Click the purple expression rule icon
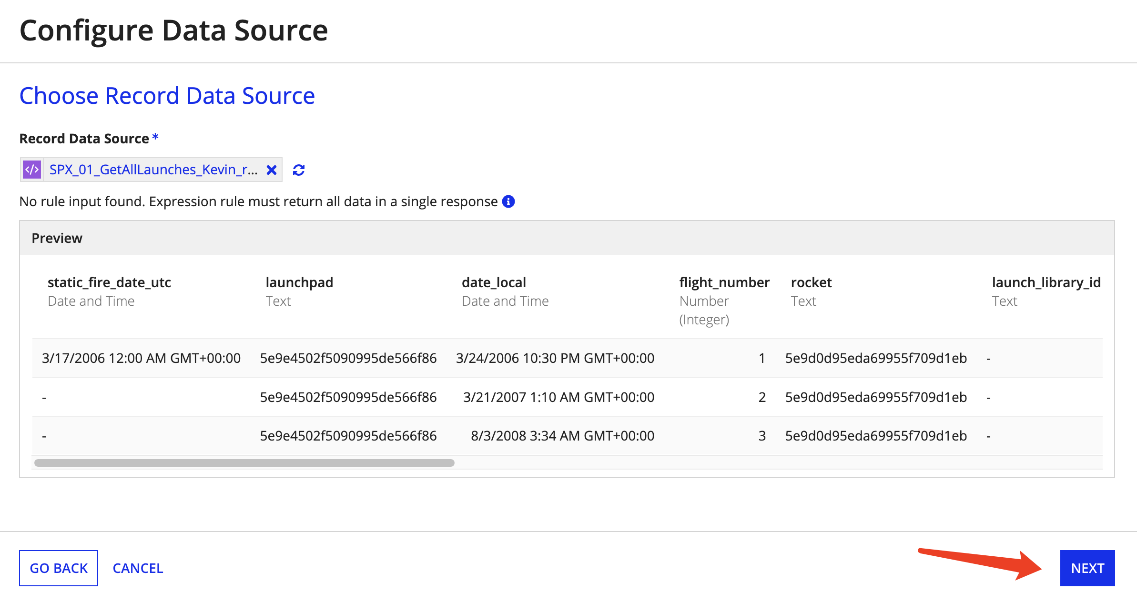 32,170
